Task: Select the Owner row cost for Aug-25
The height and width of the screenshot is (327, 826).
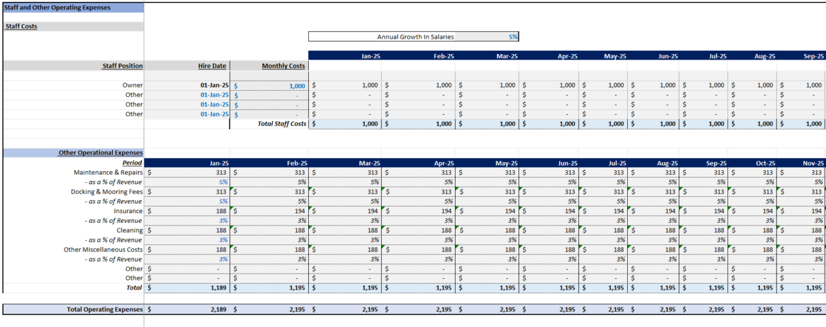Action: click(753, 85)
